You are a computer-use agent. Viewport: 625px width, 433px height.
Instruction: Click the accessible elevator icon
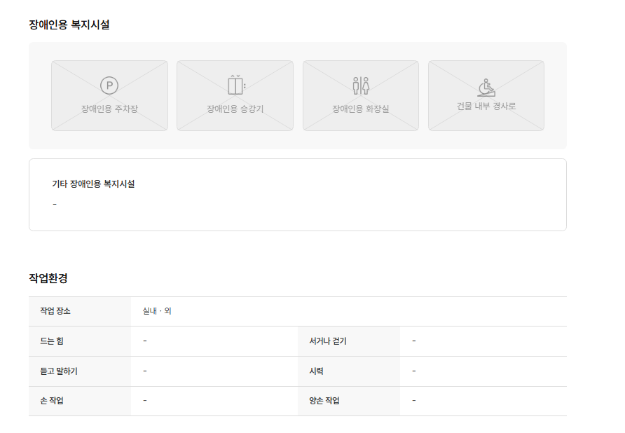pos(235,85)
